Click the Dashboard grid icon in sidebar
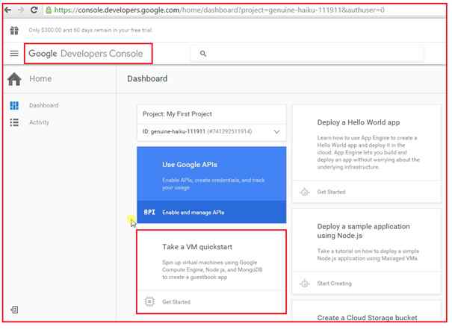The image size is (452, 329). pyautogui.click(x=14, y=106)
